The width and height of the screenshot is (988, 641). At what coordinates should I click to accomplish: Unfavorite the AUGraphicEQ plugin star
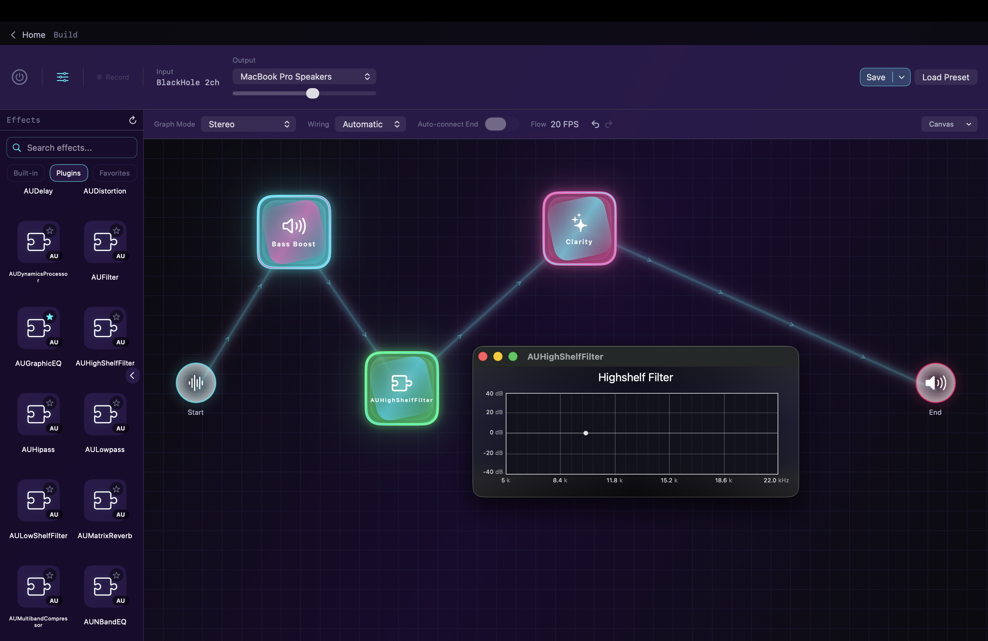50,318
